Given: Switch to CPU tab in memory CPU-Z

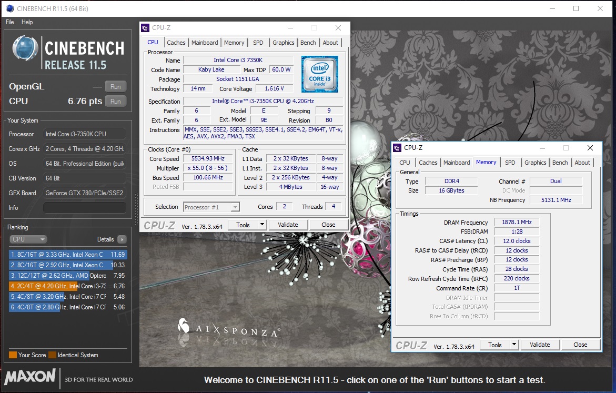Looking at the screenshot, I should (x=405, y=163).
